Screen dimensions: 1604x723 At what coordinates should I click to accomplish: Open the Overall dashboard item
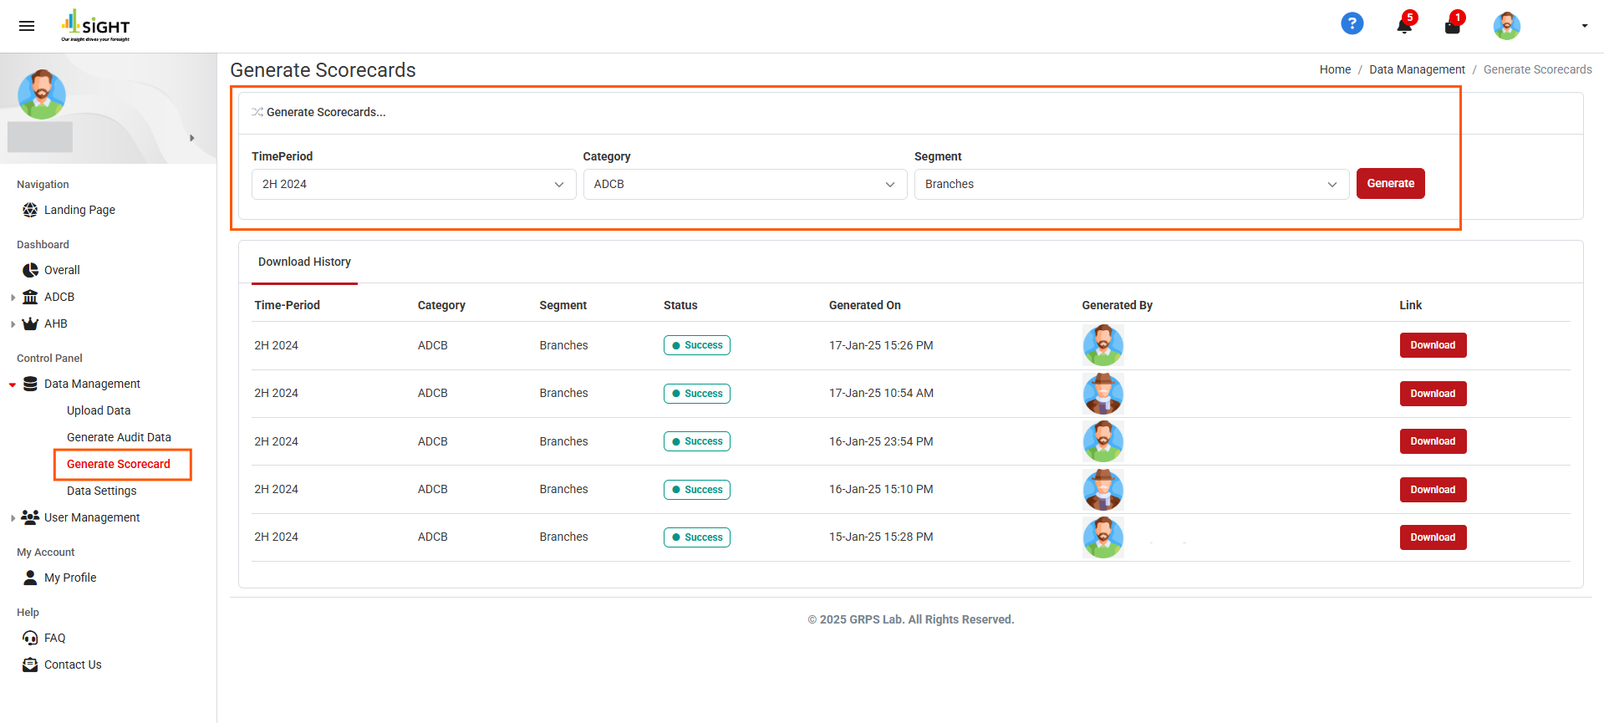click(62, 270)
